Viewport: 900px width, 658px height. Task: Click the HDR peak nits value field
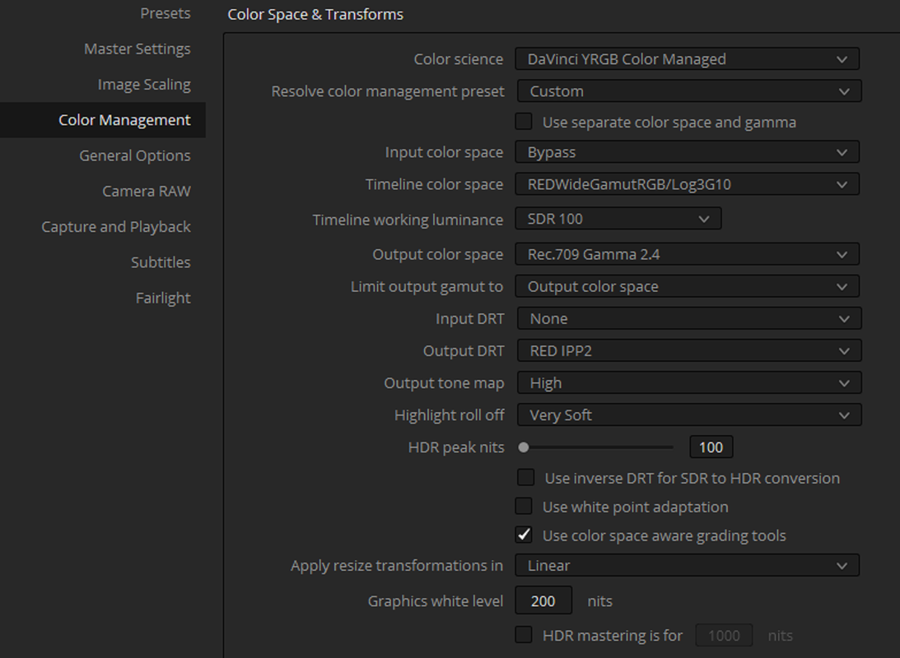pyautogui.click(x=711, y=447)
